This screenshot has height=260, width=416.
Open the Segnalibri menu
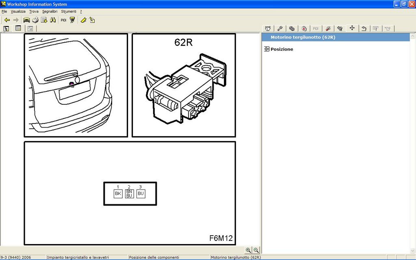(50, 11)
